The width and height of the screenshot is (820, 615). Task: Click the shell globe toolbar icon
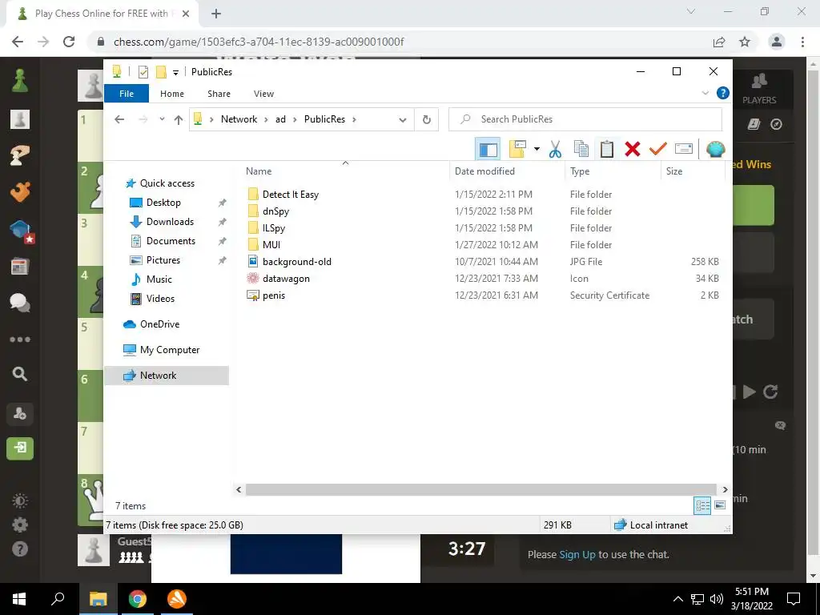pyautogui.click(x=715, y=149)
